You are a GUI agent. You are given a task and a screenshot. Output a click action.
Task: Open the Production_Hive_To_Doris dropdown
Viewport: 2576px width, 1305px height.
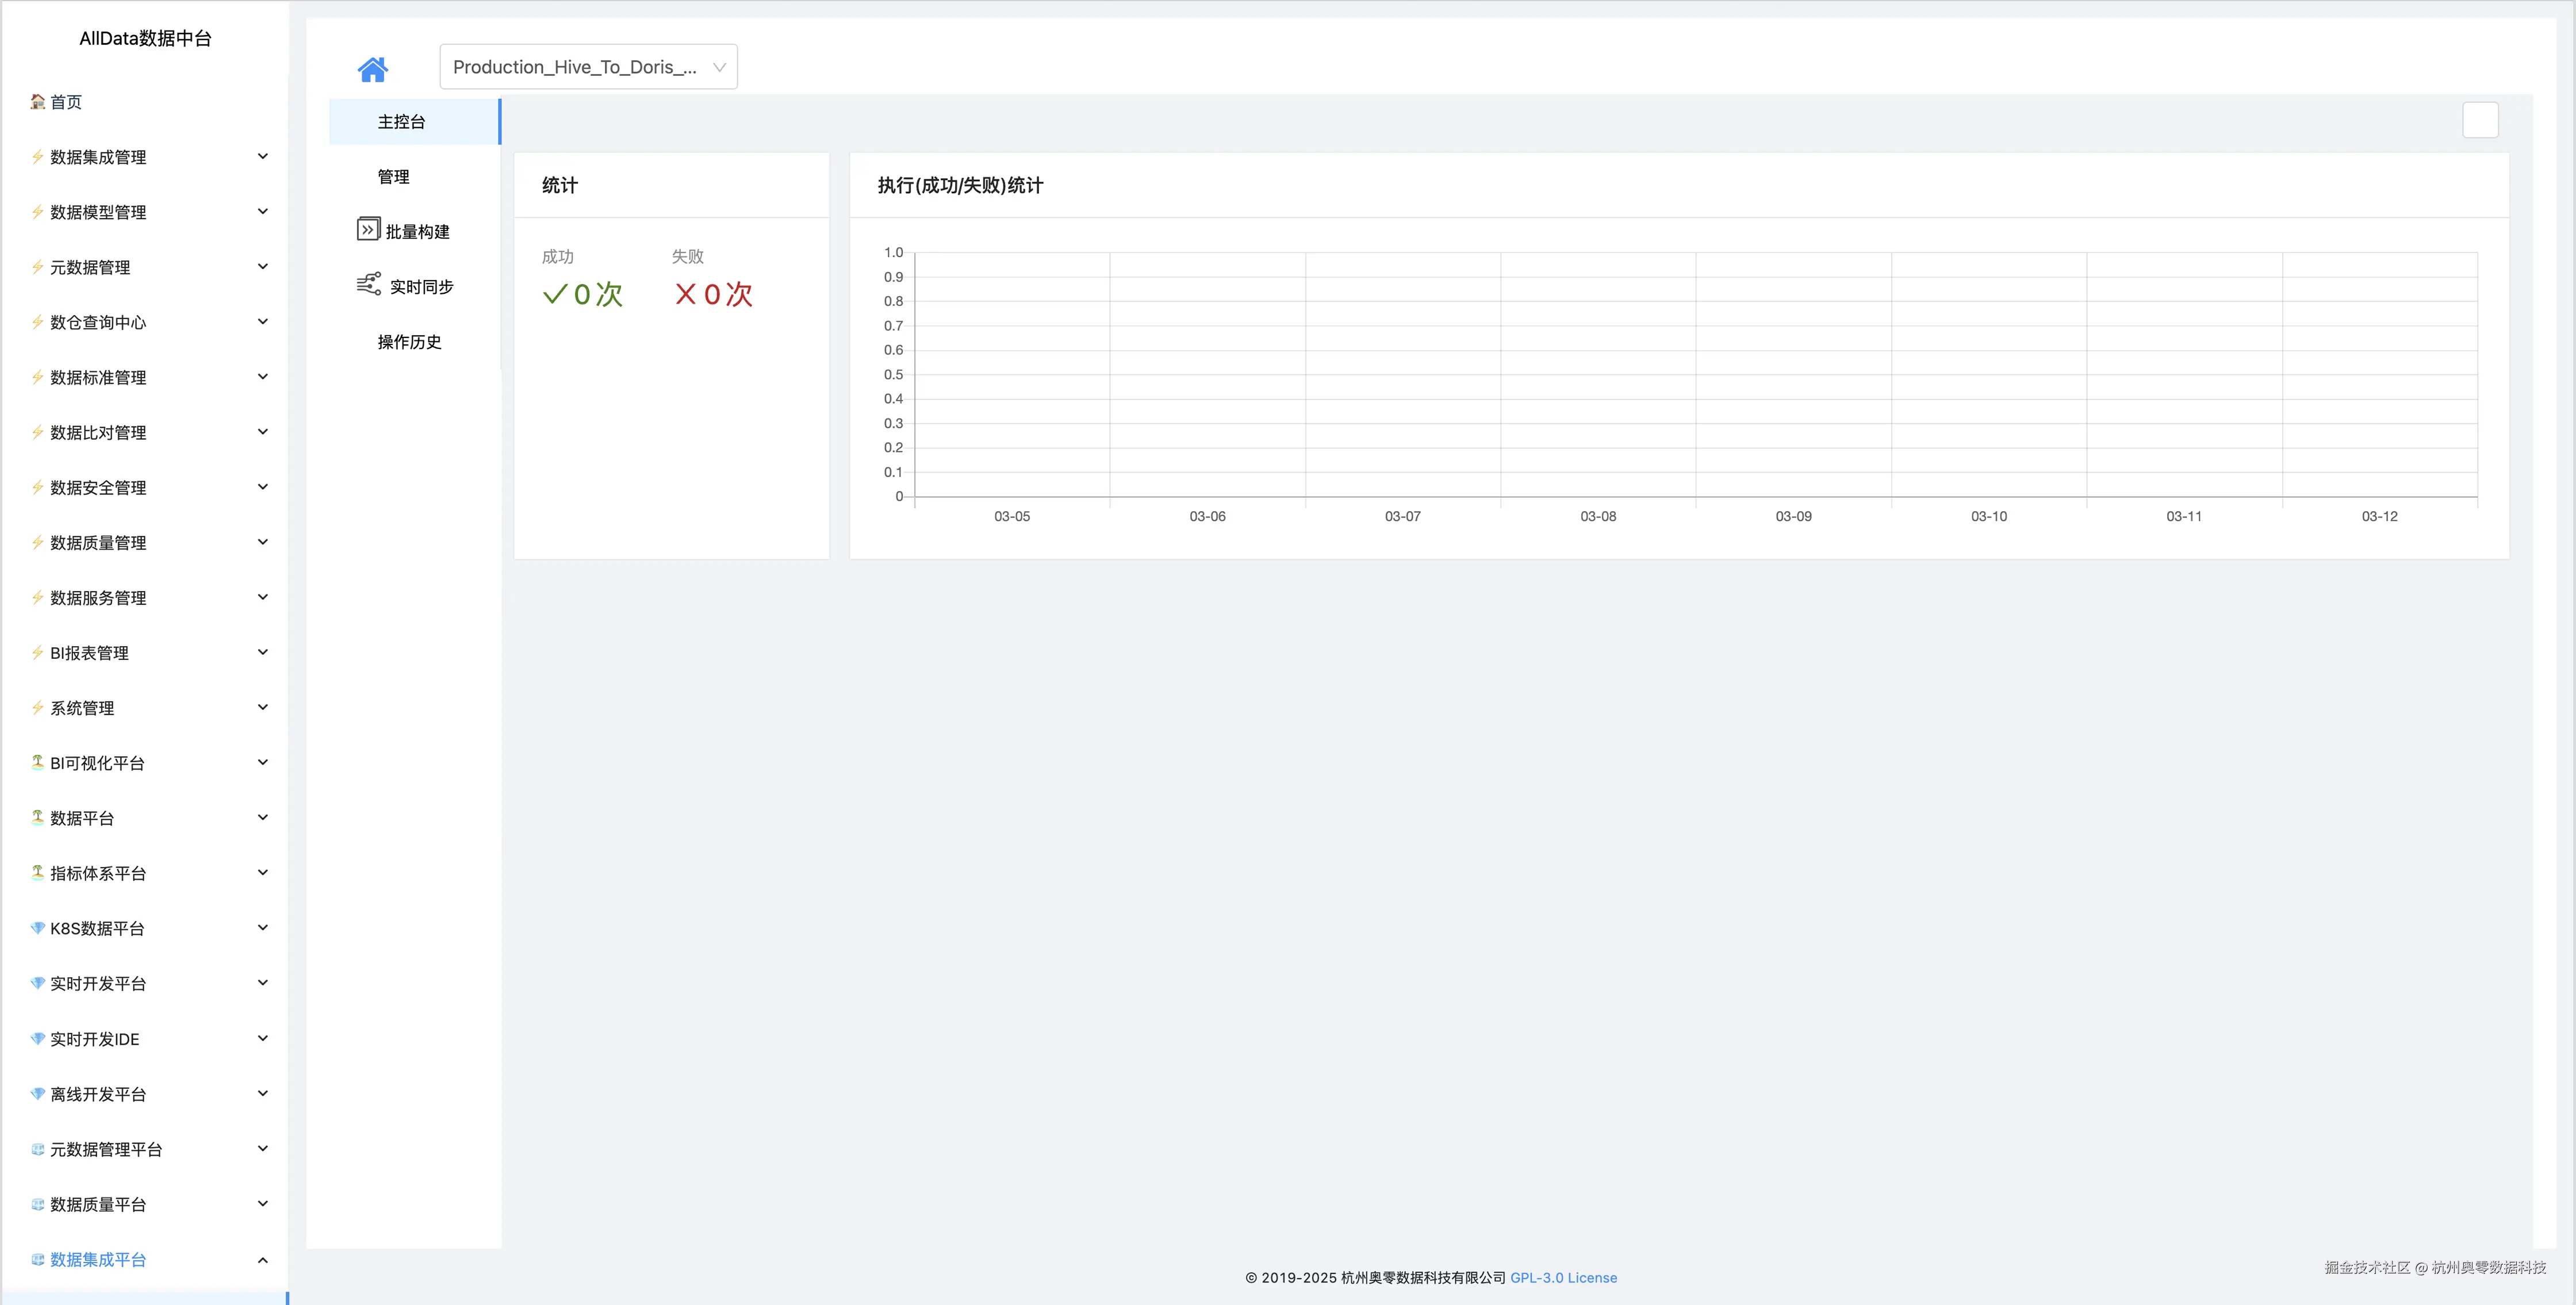(x=588, y=67)
